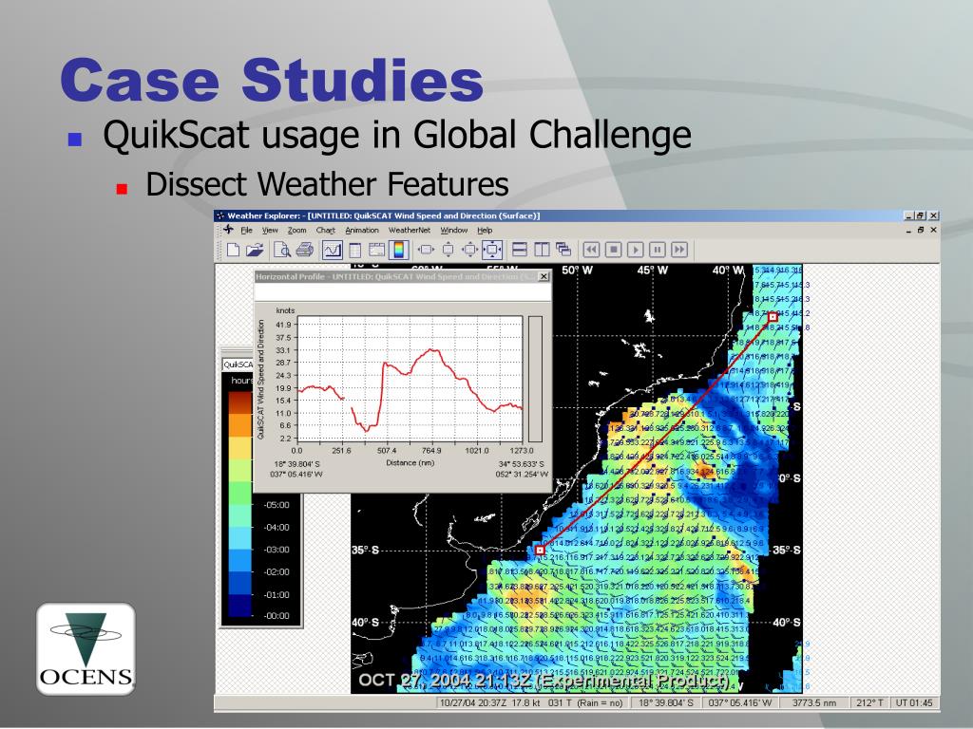This screenshot has height=729, width=973.
Task: Open the Zoom menu
Action: pyautogui.click(x=296, y=230)
